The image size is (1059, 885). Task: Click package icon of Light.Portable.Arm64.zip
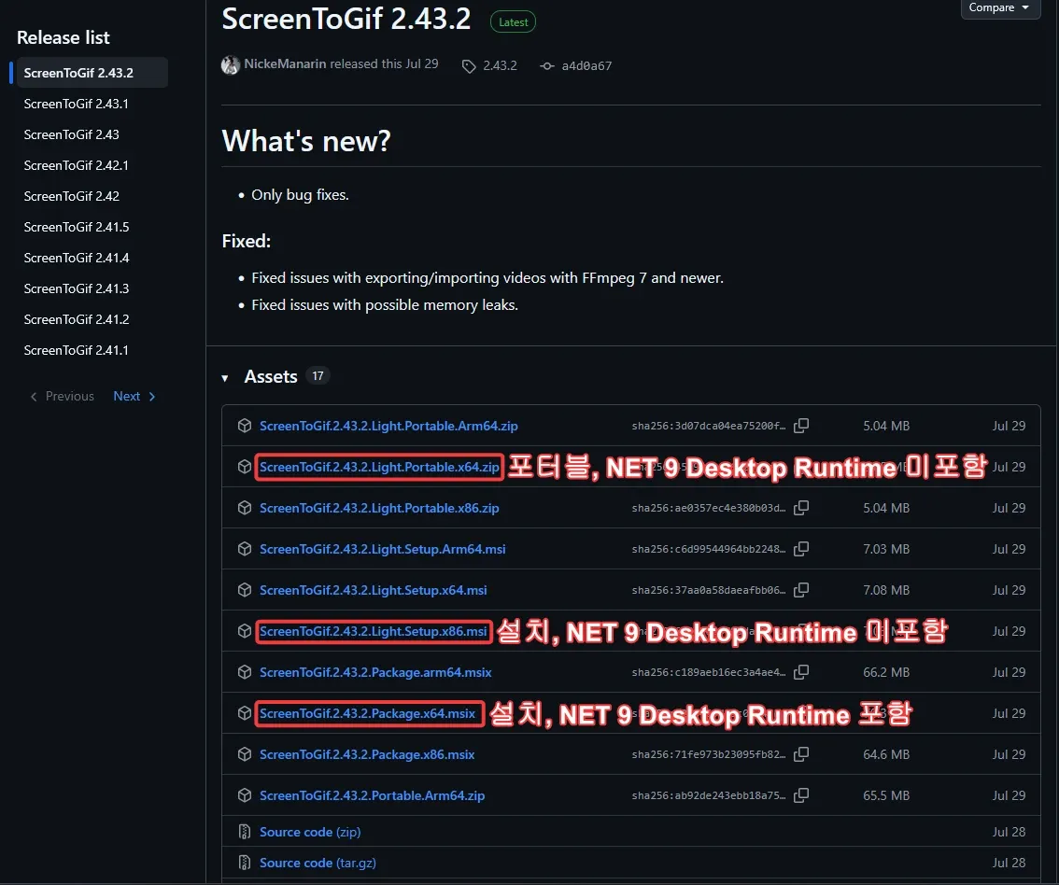click(245, 426)
